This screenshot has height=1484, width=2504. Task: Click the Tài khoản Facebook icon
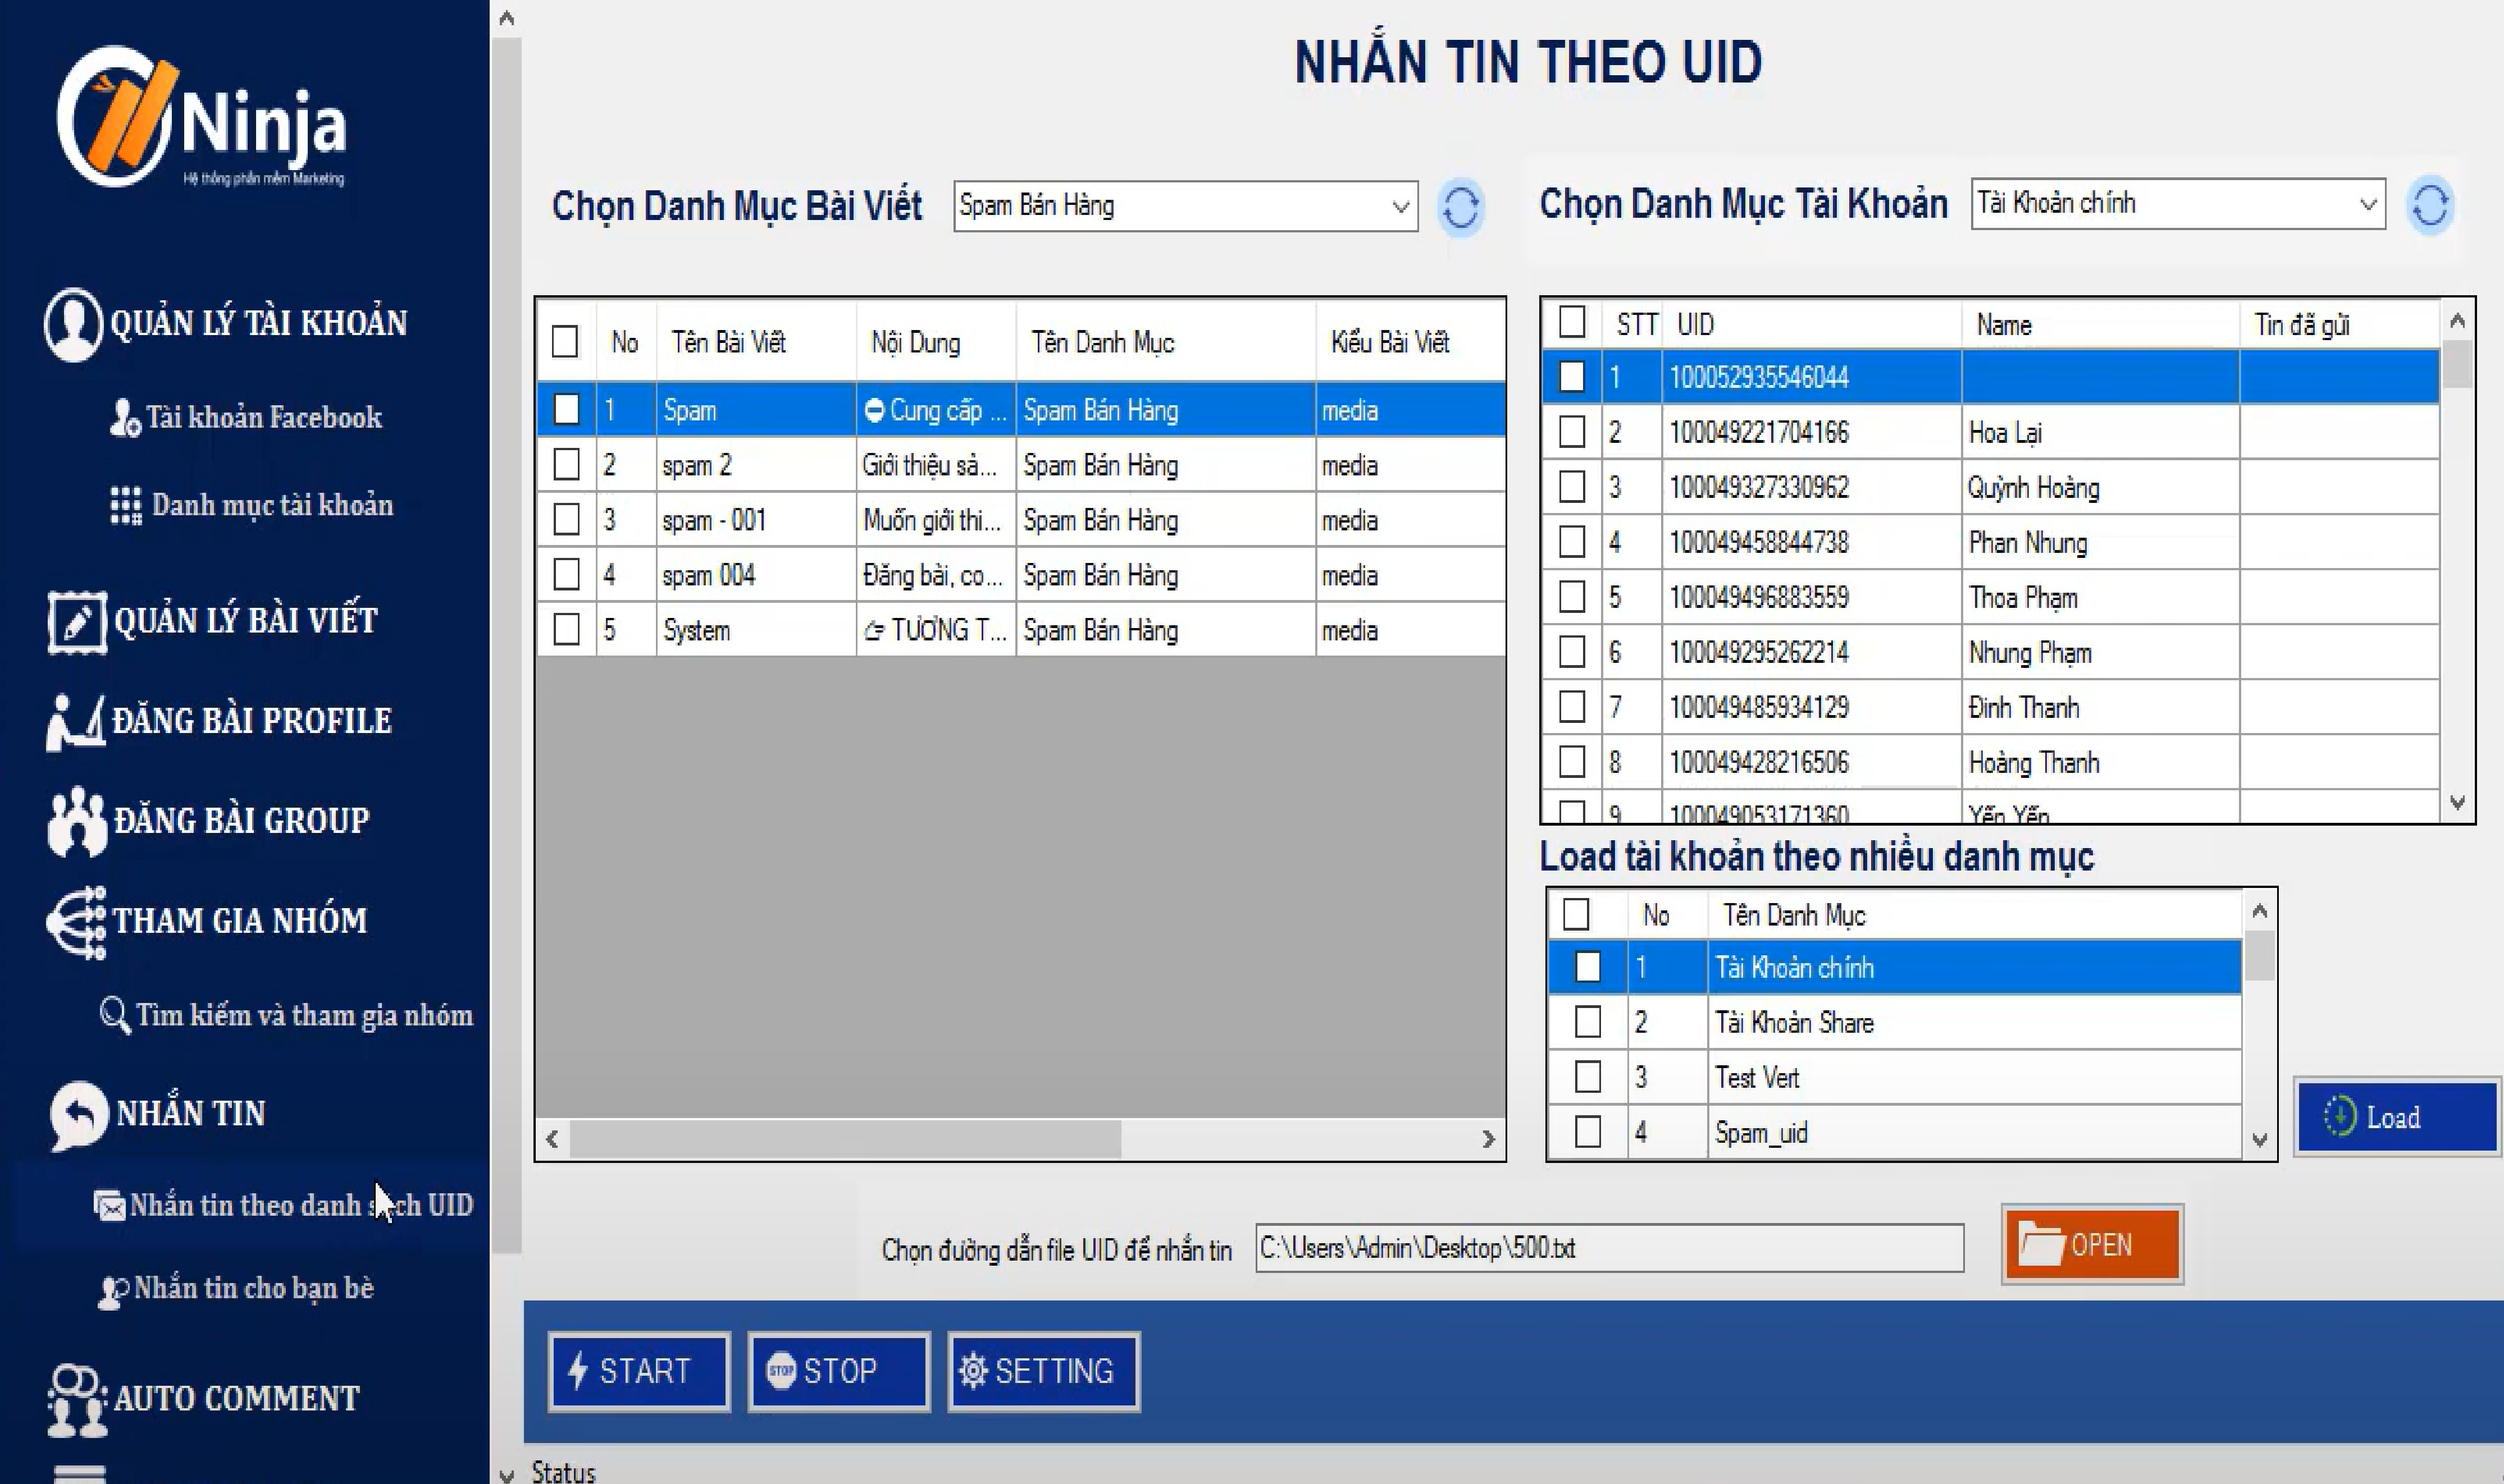(x=124, y=418)
